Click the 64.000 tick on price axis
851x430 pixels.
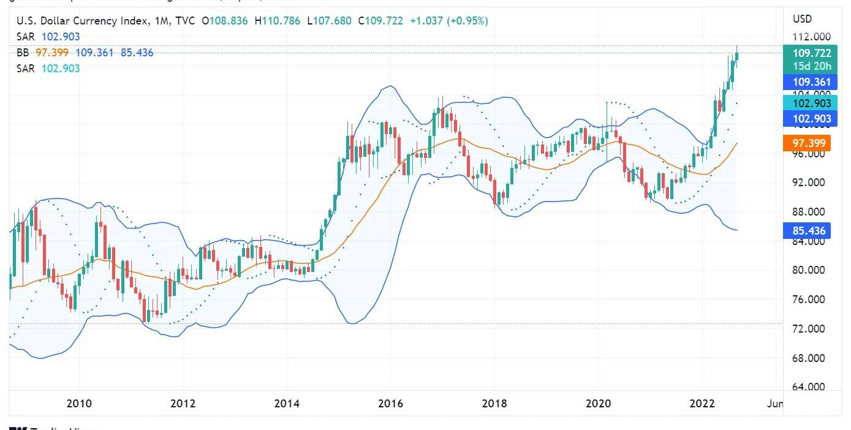808,387
